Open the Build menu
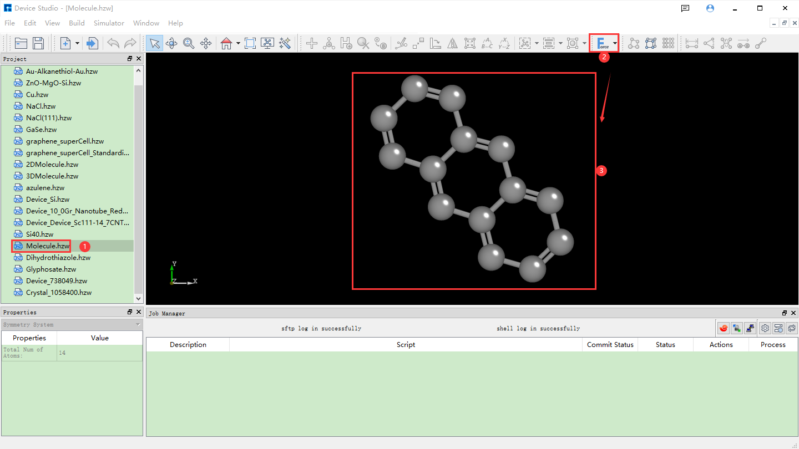This screenshot has width=799, height=449. (x=77, y=23)
